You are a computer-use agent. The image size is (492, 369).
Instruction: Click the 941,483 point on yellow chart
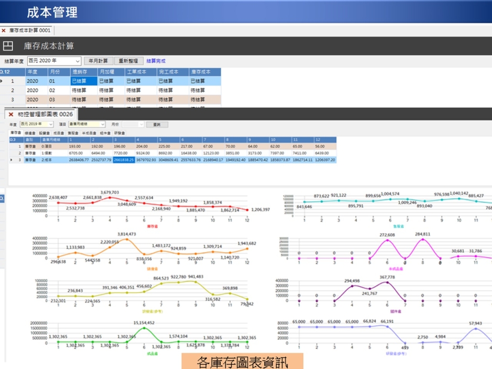pyautogui.click(x=195, y=282)
